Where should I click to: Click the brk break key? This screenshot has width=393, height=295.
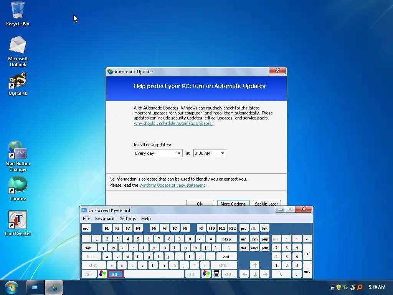pyautogui.click(x=265, y=228)
